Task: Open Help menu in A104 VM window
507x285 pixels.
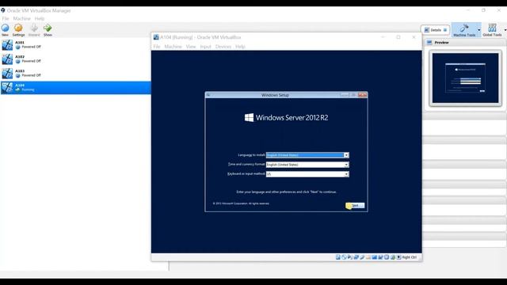Action: 240,47
